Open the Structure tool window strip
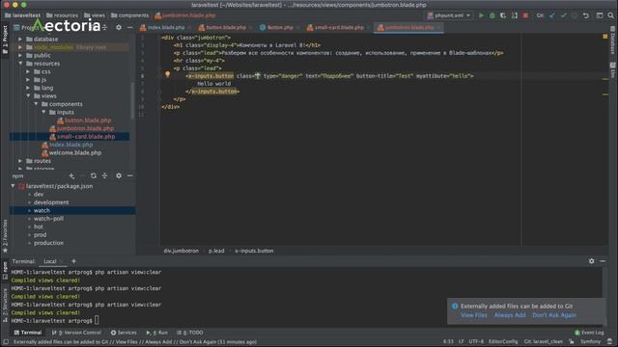This screenshot has width=618, height=347. pyautogui.click(x=5, y=306)
